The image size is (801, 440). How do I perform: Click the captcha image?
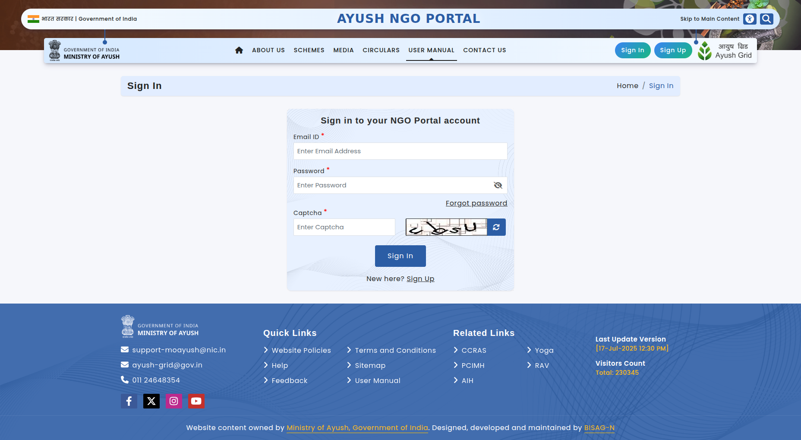click(x=446, y=227)
